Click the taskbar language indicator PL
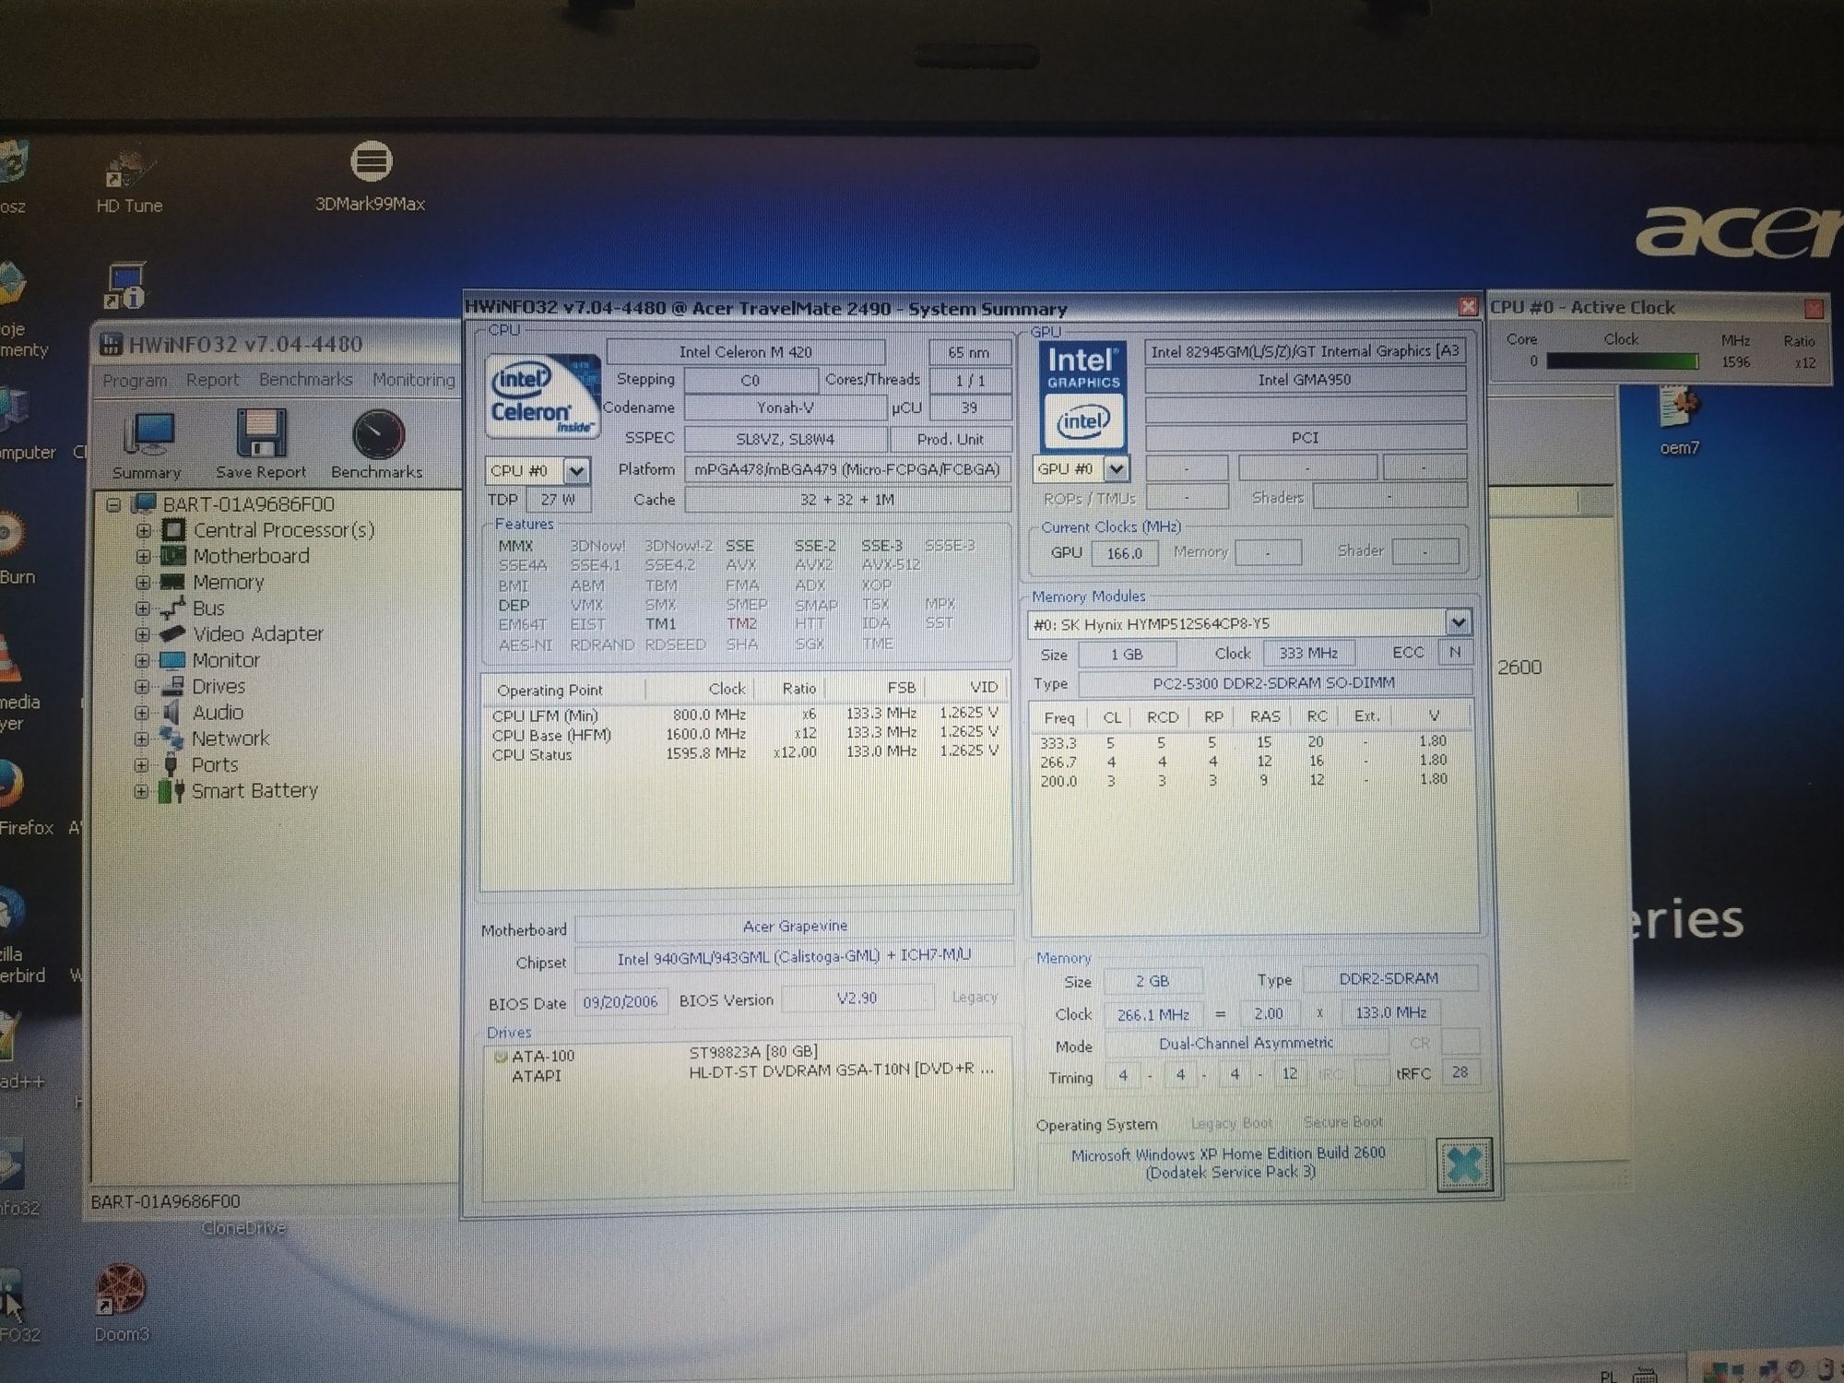The width and height of the screenshot is (1844, 1383). point(1608,1376)
